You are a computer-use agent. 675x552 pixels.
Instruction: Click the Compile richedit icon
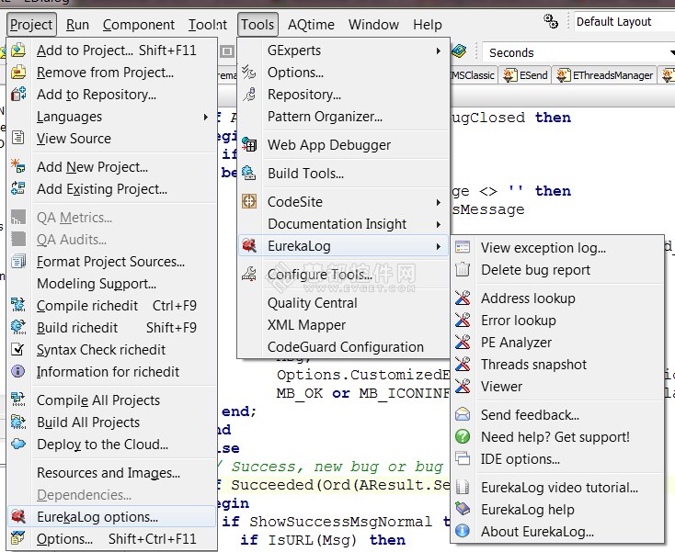pos(18,305)
